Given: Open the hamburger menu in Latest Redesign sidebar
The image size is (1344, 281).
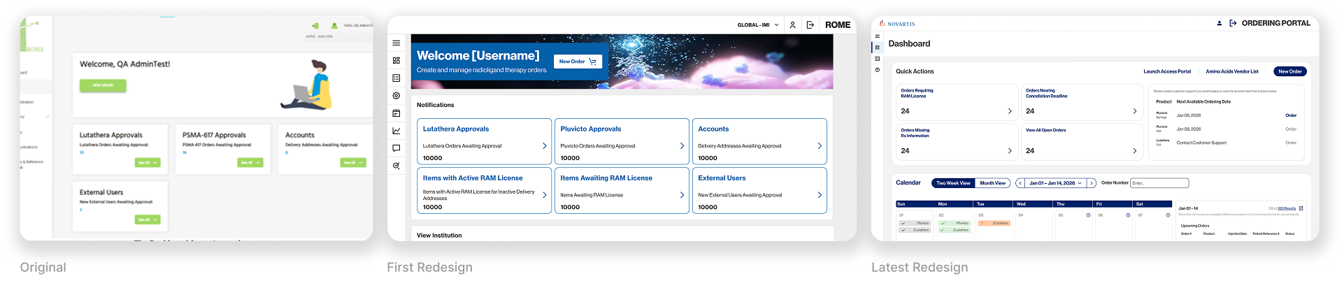Looking at the screenshot, I should (x=878, y=36).
